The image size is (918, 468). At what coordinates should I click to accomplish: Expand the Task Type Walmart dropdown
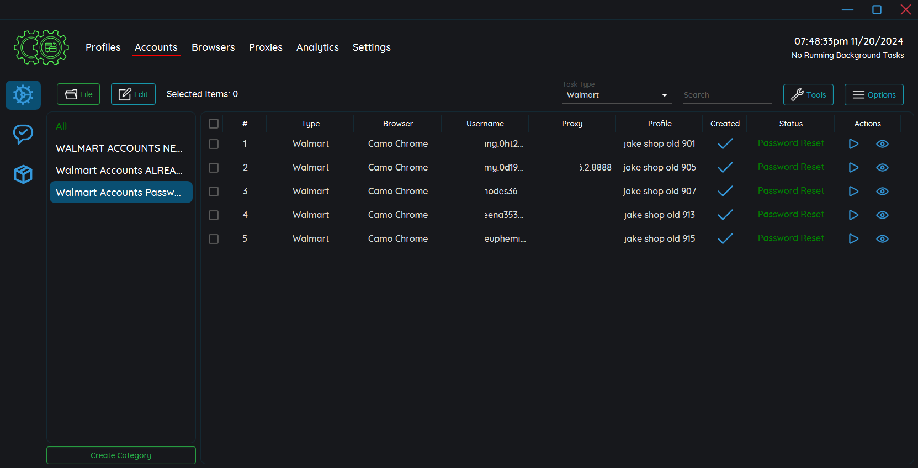[x=617, y=95]
